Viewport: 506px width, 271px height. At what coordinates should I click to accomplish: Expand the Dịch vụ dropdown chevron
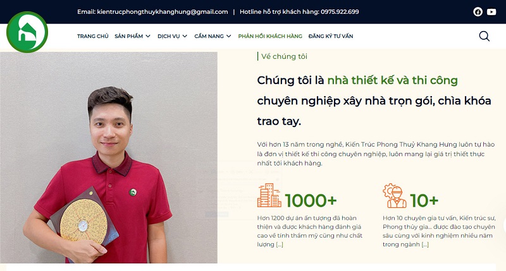pyautogui.click(x=185, y=36)
